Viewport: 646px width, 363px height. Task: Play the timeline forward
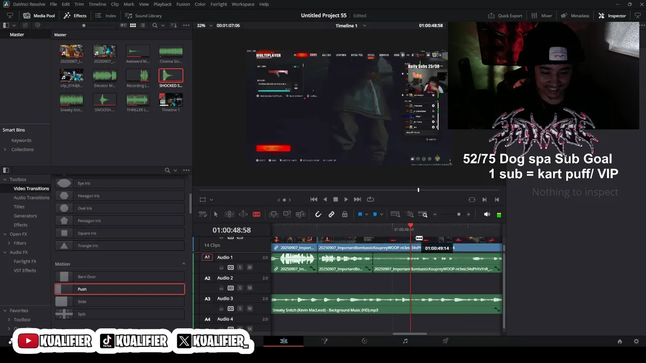coord(346,199)
